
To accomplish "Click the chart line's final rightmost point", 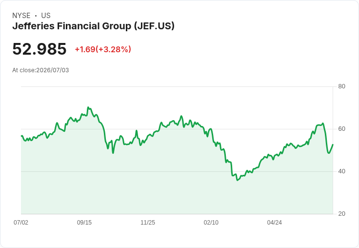I will (333, 145).
